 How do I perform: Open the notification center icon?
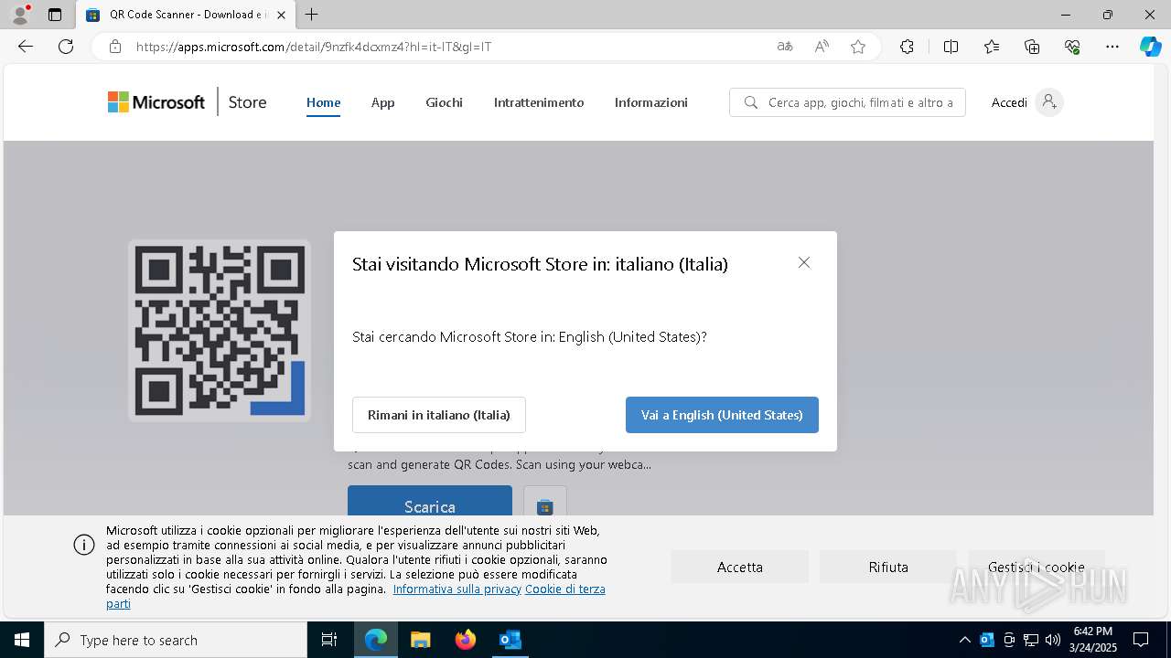[x=1141, y=640]
